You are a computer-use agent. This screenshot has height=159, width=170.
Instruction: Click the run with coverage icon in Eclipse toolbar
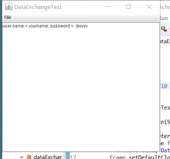164,29
